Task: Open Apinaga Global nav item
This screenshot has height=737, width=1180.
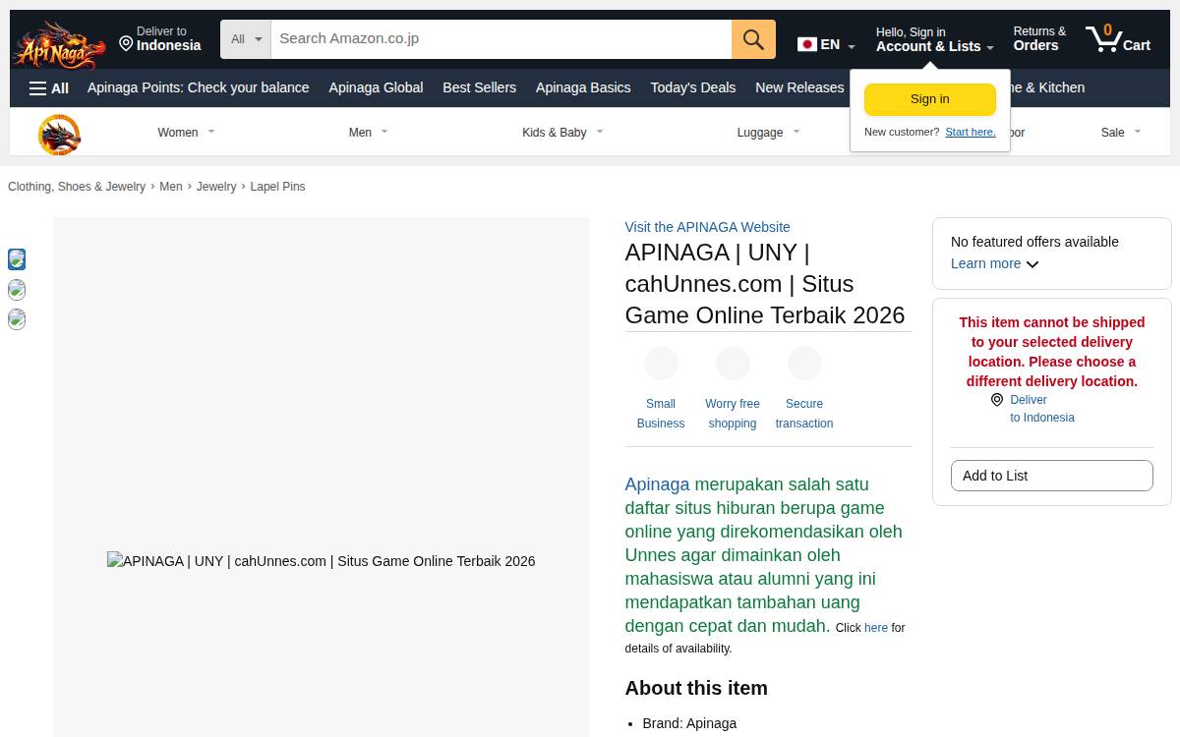Action: pyautogui.click(x=376, y=87)
